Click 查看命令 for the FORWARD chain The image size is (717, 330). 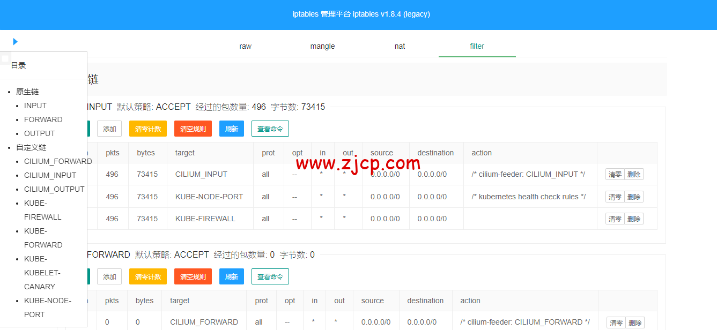click(270, 276)
